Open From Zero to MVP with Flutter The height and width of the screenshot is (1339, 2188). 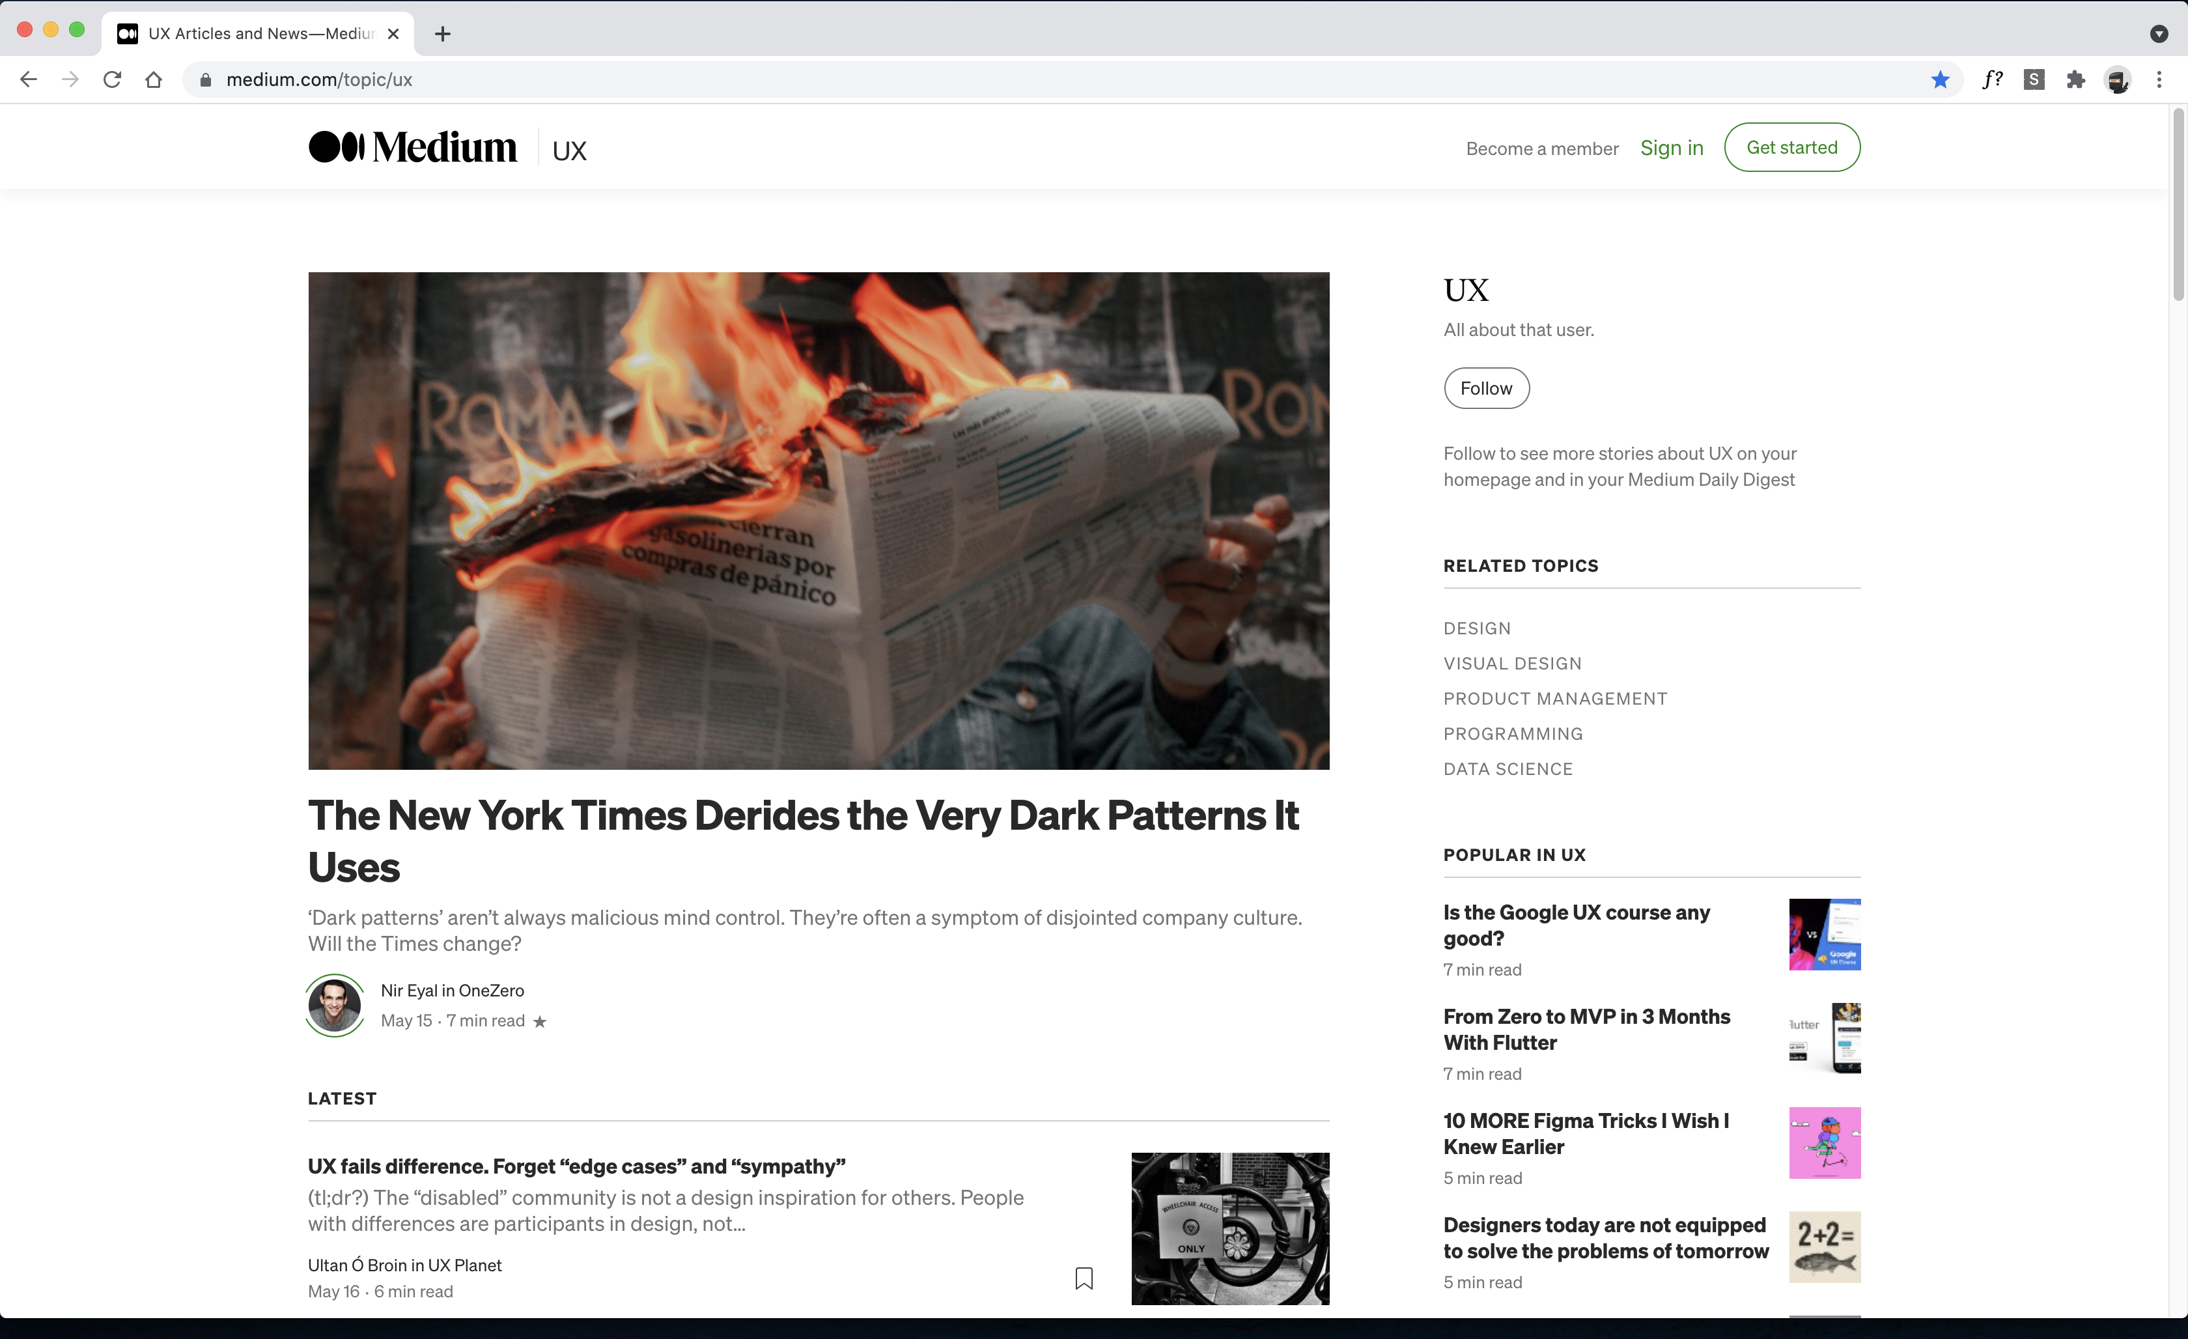1587,1029
